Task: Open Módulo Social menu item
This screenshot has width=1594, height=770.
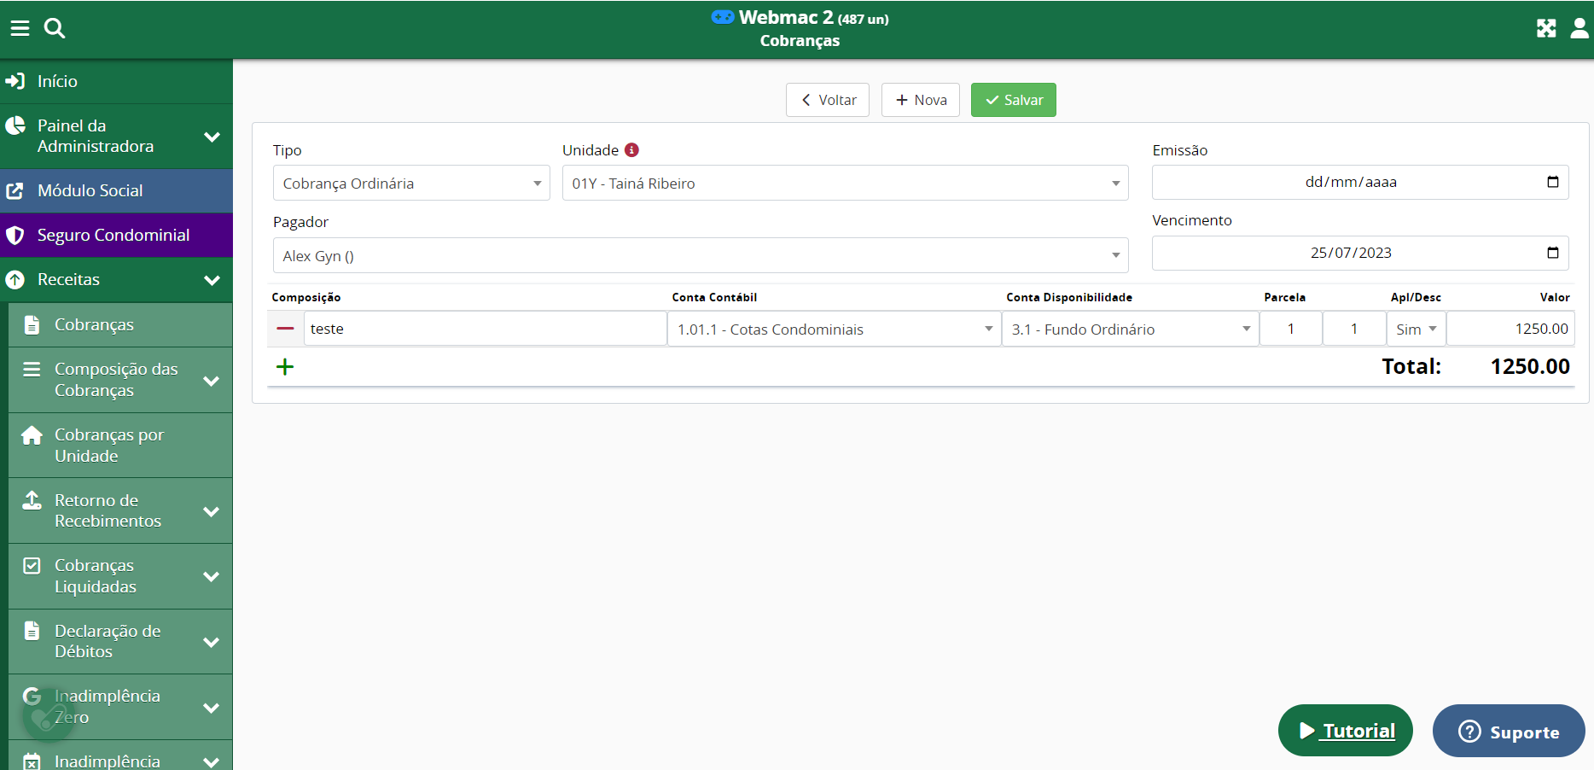Action: pyautogui.click(x=90, y=191)
